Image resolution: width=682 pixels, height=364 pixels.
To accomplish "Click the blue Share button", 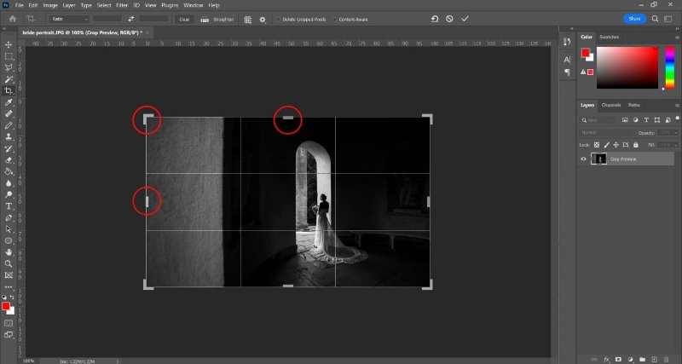I will 634,18.
